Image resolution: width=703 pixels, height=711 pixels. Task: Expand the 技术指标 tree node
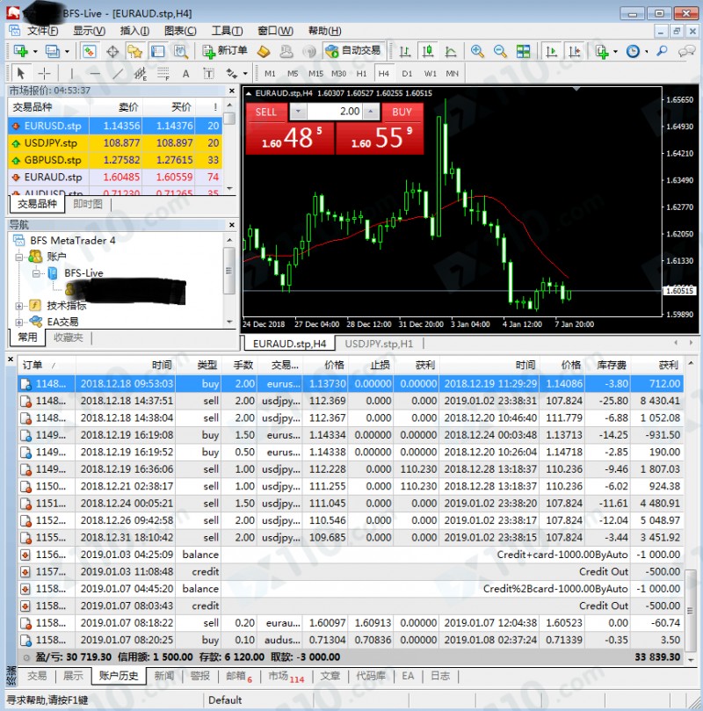pos(19,306)
